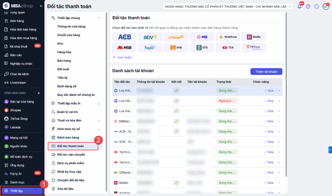This screenshot has height=196, width=332.
Task: Click the user profile avatar icon
Action: point(326,6)
